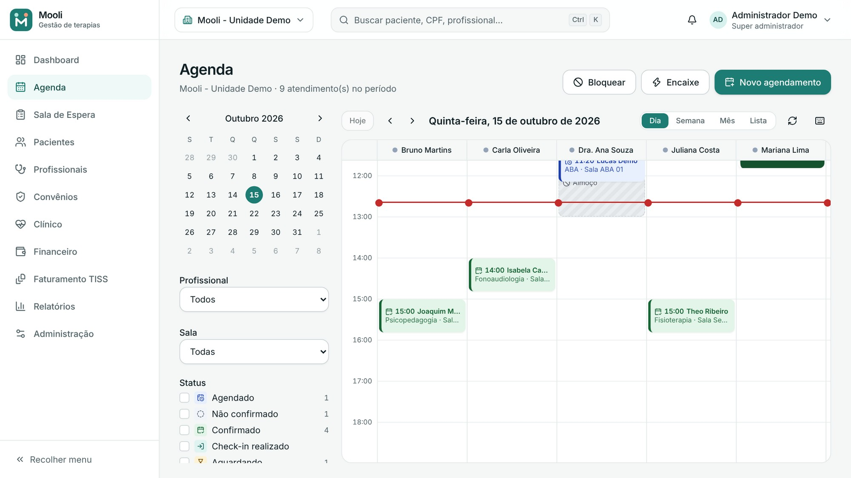Open Administração section

[x=80, y=334]
